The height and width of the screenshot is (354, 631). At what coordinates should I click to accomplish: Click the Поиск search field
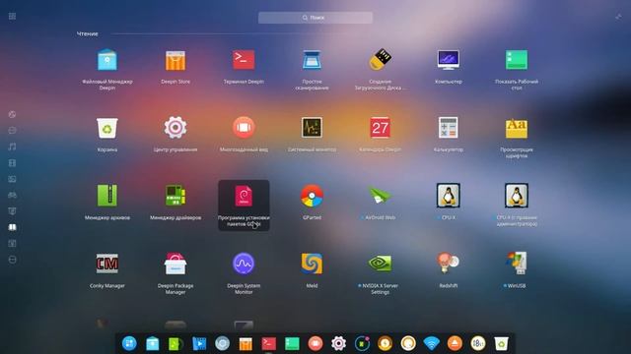[x=315, y=18]
